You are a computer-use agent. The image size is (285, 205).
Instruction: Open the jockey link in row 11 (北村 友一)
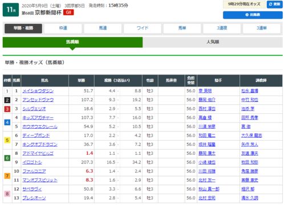(x=207, y=180)
